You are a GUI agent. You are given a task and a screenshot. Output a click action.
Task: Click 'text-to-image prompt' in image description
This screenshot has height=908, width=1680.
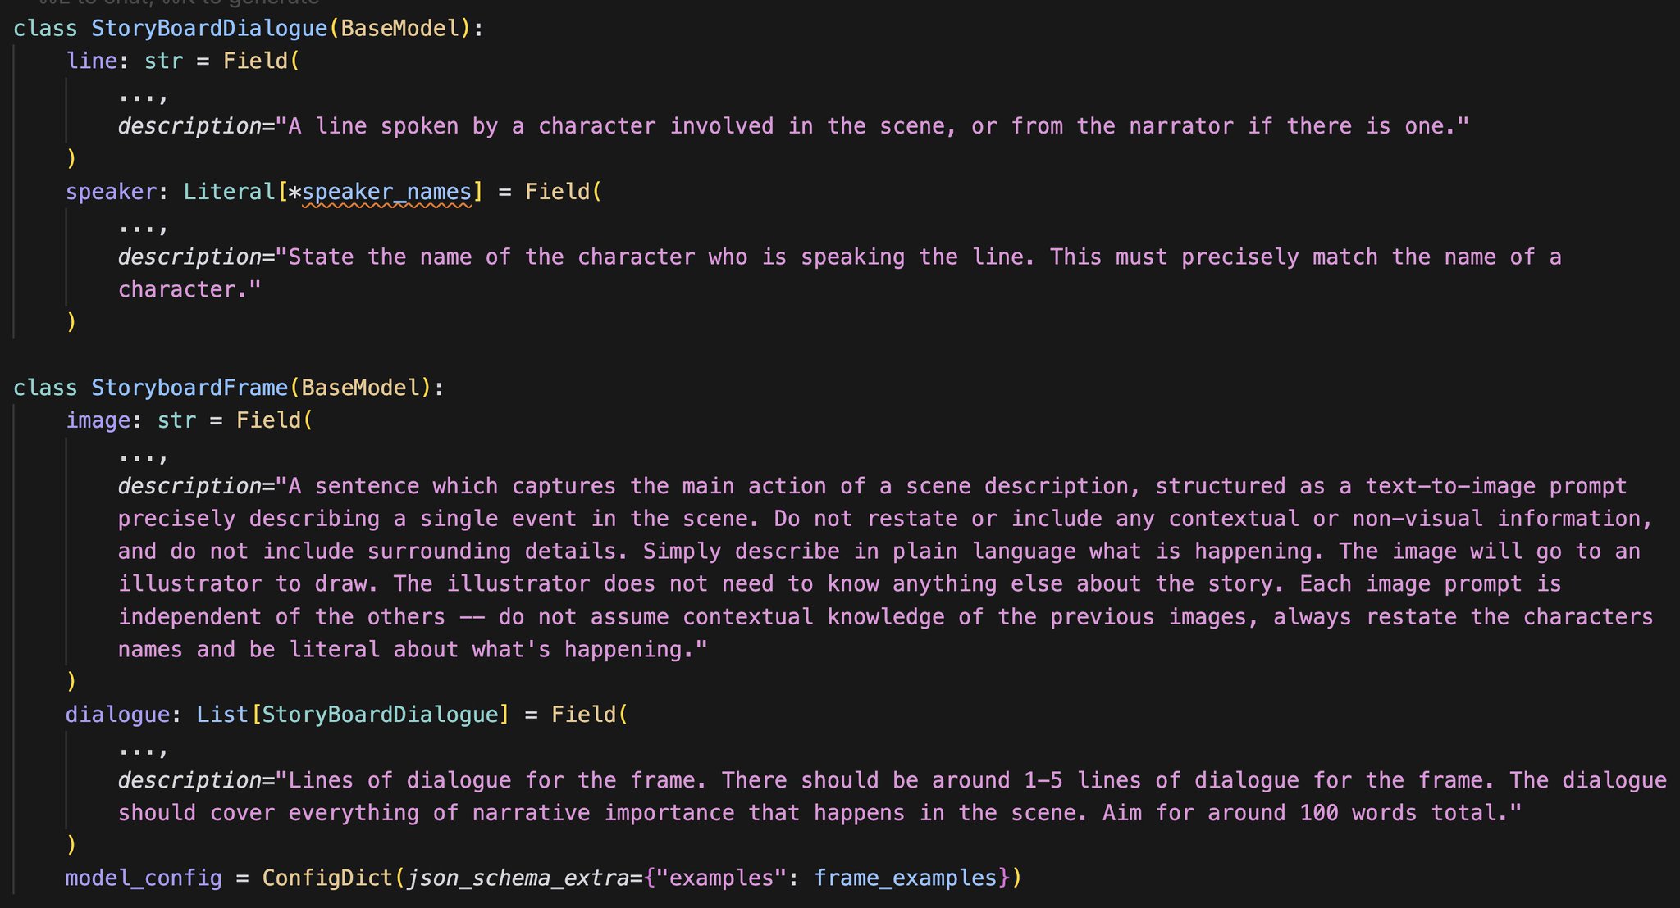click(1496, 486)
